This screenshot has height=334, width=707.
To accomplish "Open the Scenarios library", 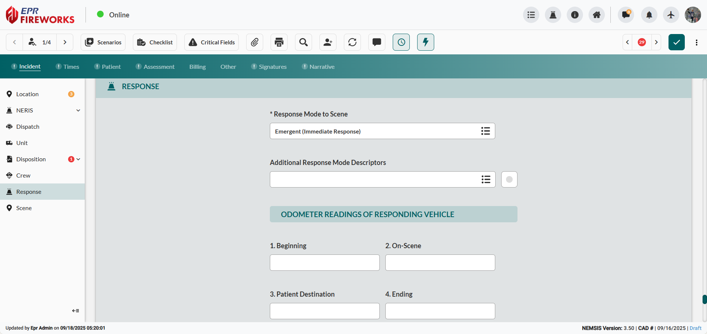I will coord(103,42).
